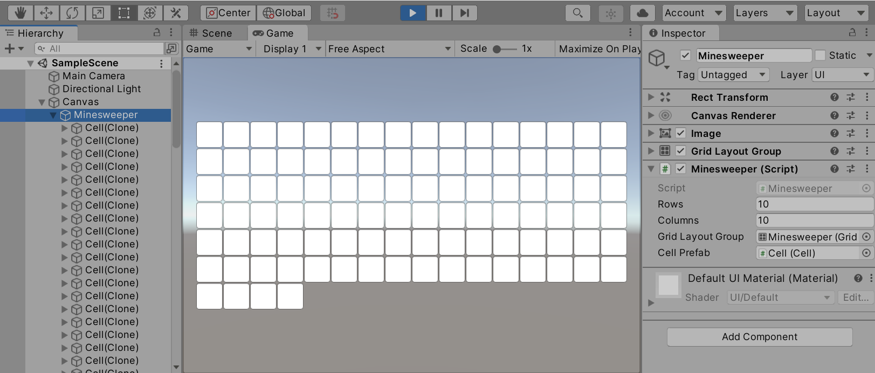Image resolution: width=875 pixels, height=373 pixels.
Task: Open the Cloud services icon
Action: click(x=642, y=13)
